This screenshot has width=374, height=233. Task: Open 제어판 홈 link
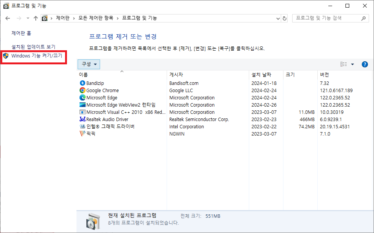(21, 33)
